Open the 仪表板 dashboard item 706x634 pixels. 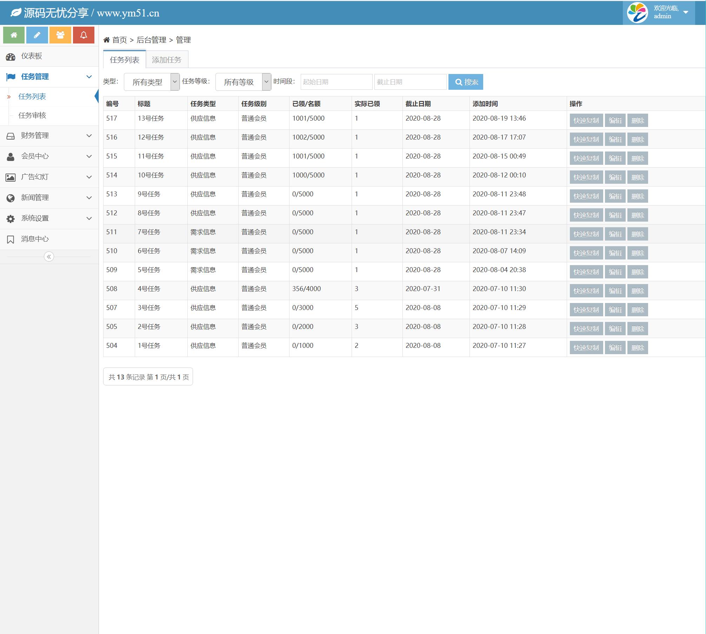(32, 56)
